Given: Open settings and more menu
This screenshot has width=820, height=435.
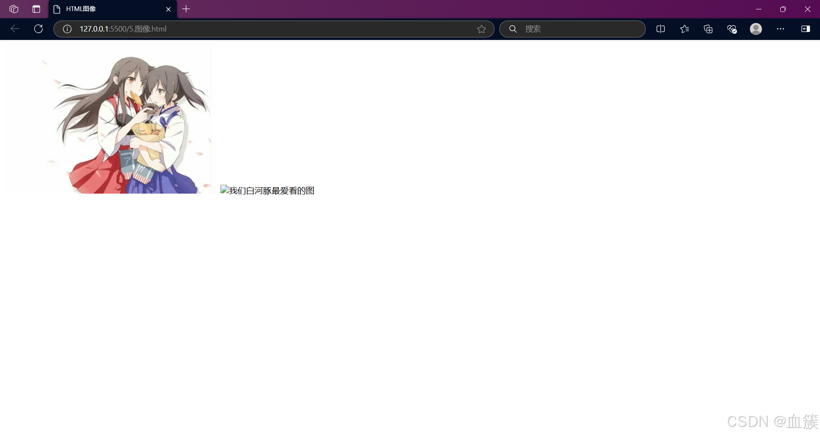Looking at the screenshot, I should tap(780, 29).
